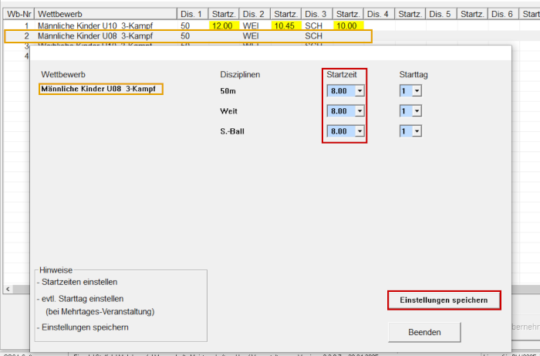Expand the Starttag dropdown for Weit
540x356 pixels.
click(417, 111)
